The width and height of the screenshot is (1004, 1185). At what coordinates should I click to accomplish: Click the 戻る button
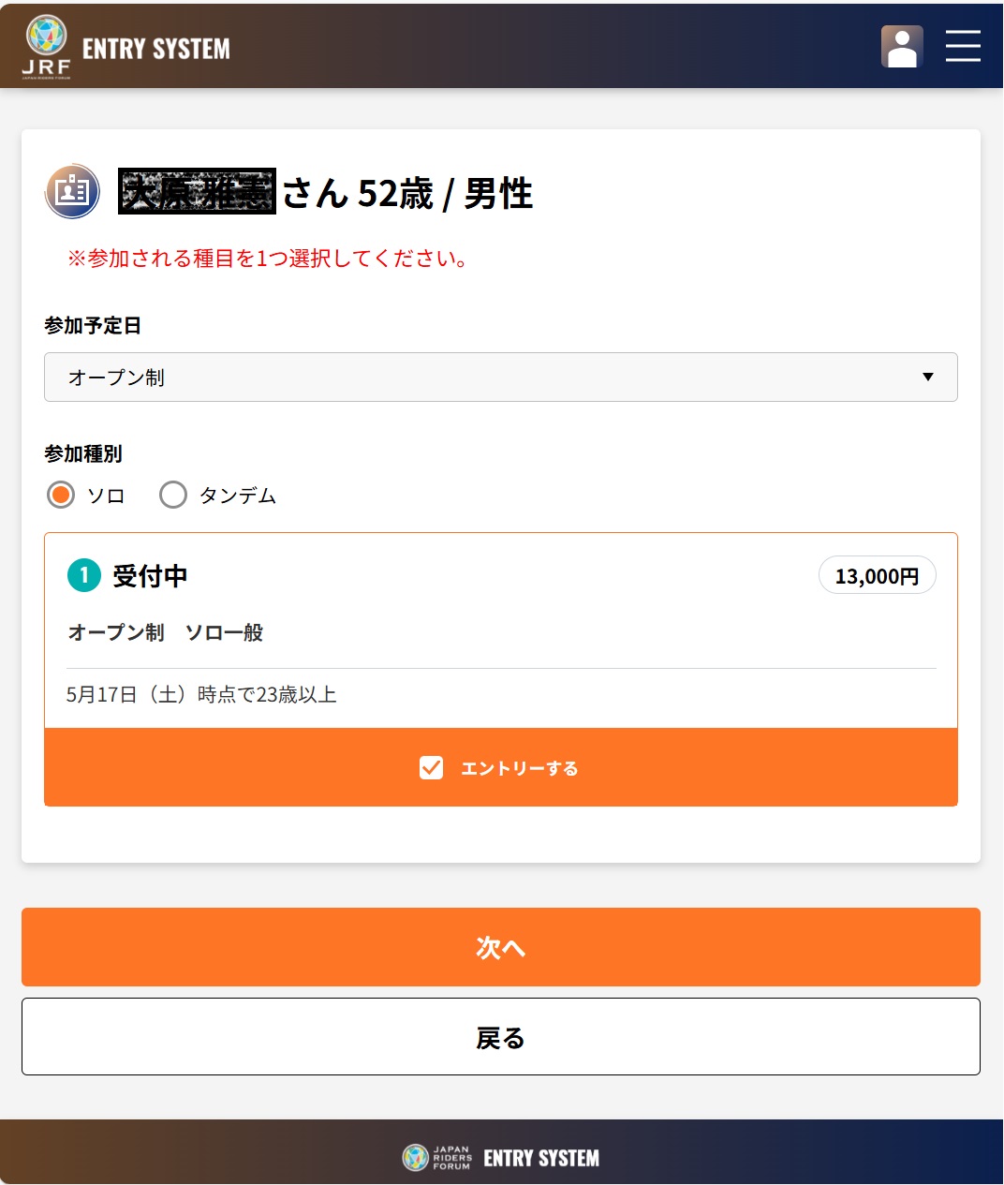(501, 1037)
